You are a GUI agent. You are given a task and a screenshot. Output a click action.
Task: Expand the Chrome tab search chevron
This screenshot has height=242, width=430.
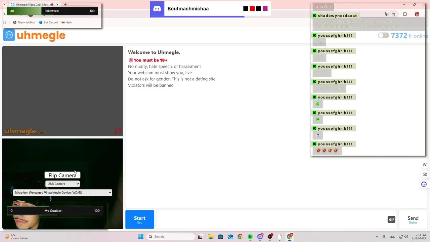(4, 5)
